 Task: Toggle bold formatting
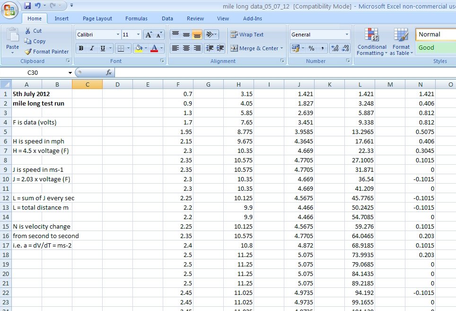81,48
